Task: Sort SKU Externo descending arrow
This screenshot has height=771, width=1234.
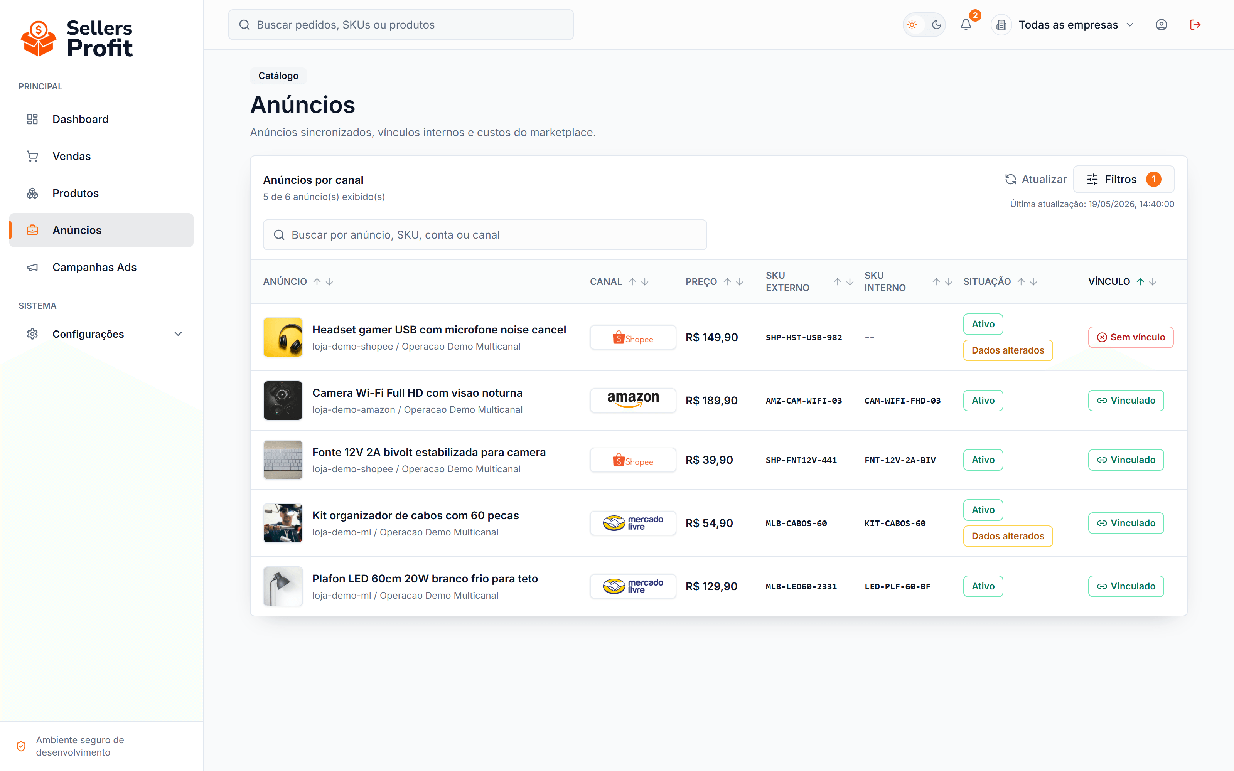Action: 850,281
